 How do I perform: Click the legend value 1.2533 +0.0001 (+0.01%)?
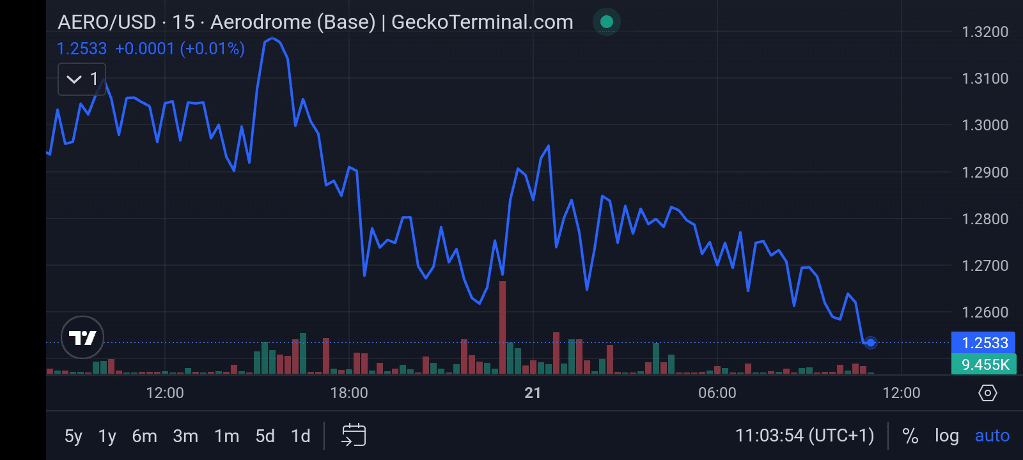pos(151,49)
